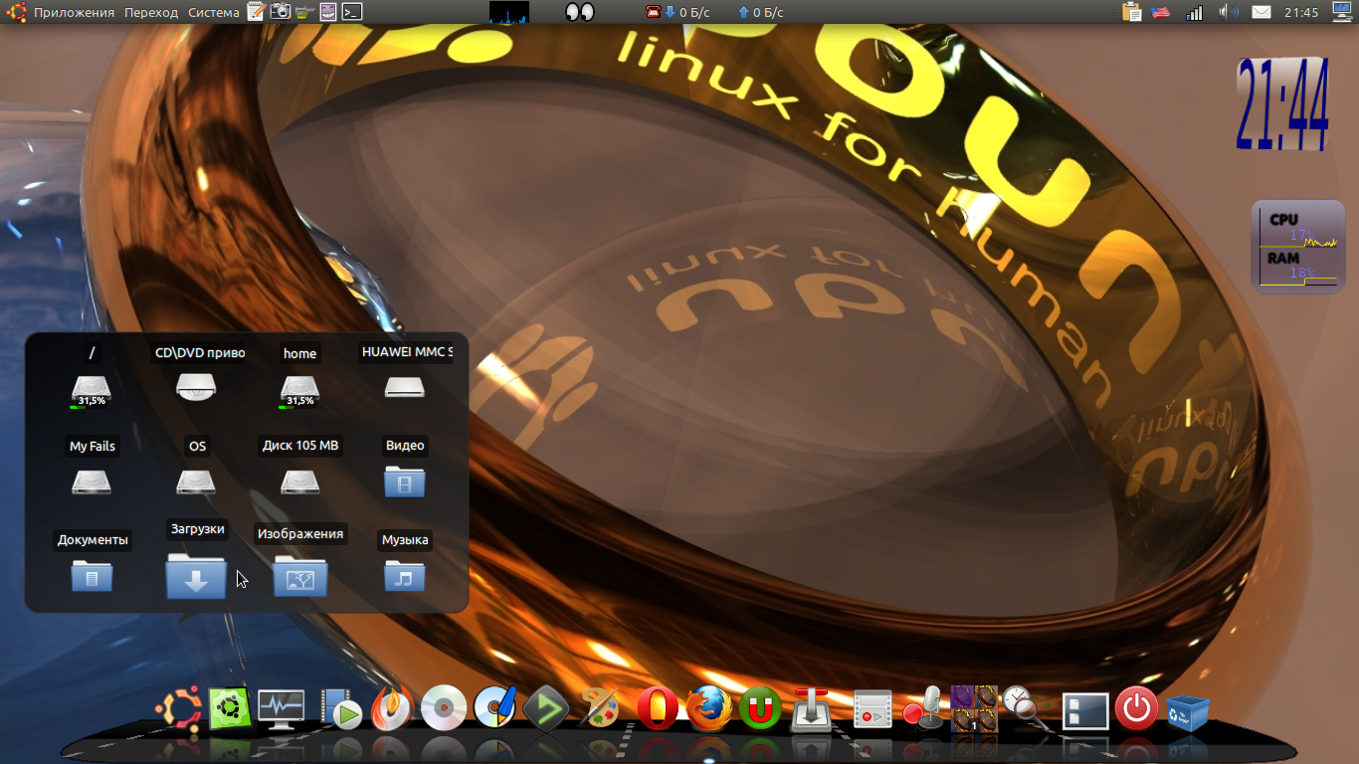The width and height of the screenshot is (1359, 764).
Task: Show the calendar from the 21:45 clock
Action: [x=1301, y=12]
